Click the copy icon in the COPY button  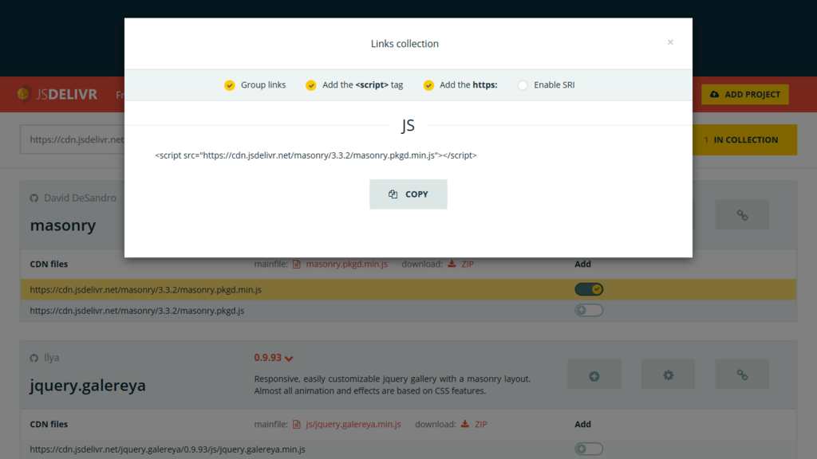click(x=393, y=194)
